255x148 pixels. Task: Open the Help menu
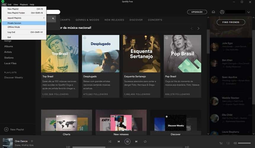(x=32, y=4)
